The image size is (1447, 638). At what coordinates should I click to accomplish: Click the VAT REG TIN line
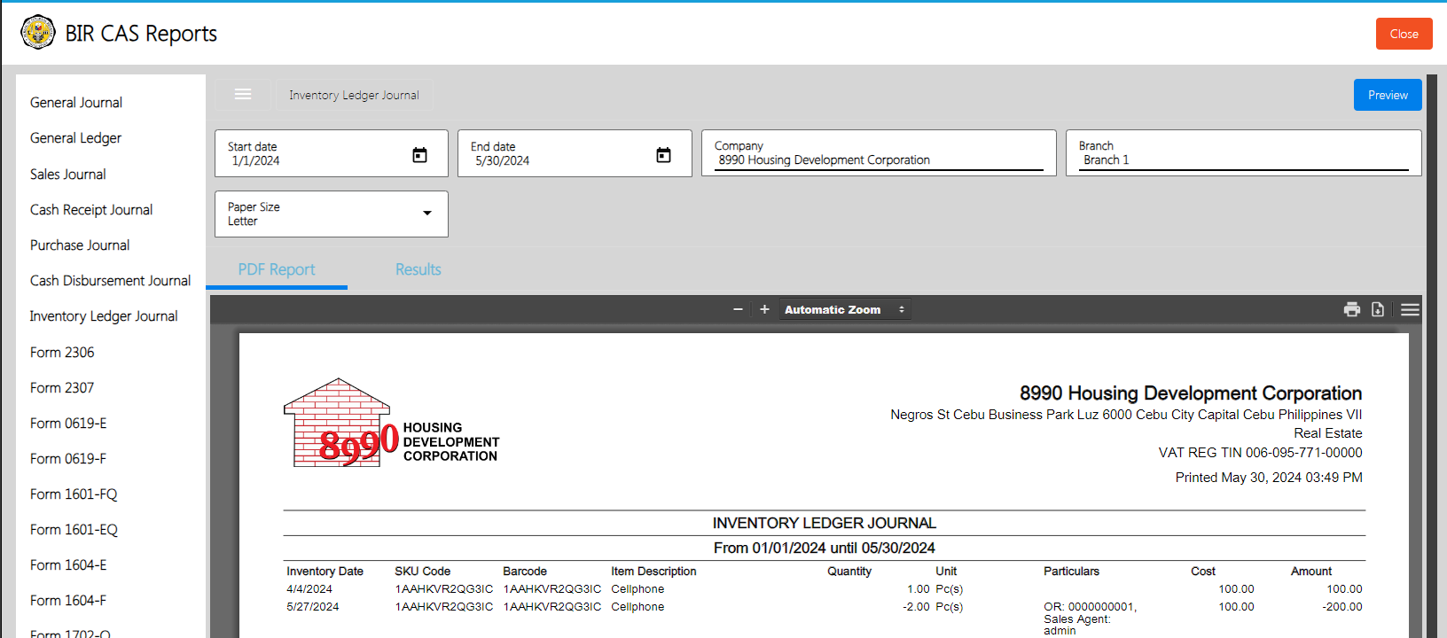[x=1260, y=453]
